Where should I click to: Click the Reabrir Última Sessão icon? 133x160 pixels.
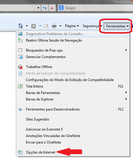pyautogui.click(x=20, y=40)
